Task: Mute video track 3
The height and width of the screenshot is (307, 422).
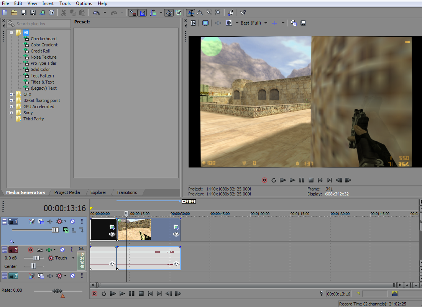Action: pyautogui.click(x=73, y=276)
